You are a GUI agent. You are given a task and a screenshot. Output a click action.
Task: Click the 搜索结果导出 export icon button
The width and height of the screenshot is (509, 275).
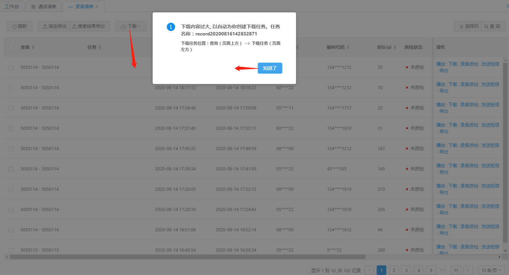tap(90, 27)
